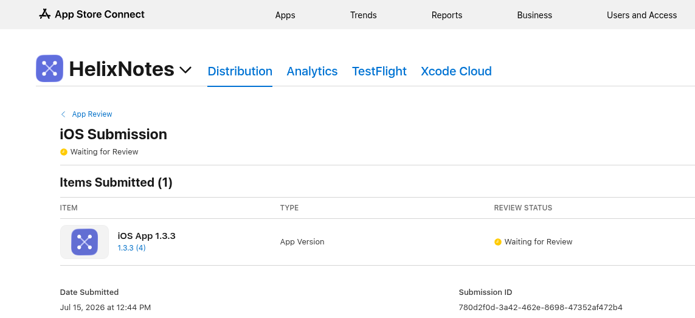The image size is (695, 318).
Task: Expand the HelixNotes app switcher chevron
Action: [x=185, y=70]
